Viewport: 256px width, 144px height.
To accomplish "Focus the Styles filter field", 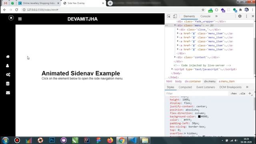I will click(x=196, y=94).
